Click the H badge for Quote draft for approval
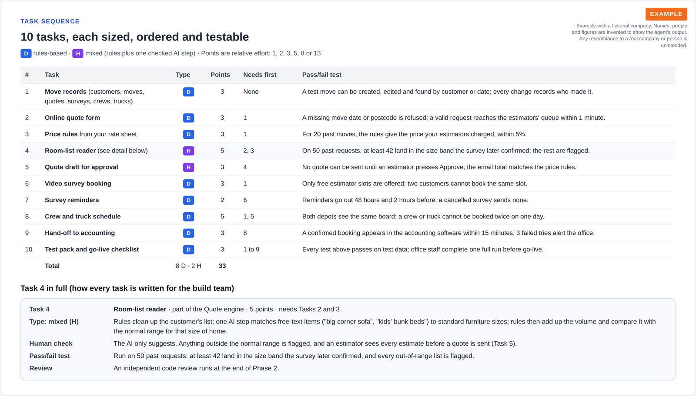Screen dimensions: 696x396 coord(188,168)
